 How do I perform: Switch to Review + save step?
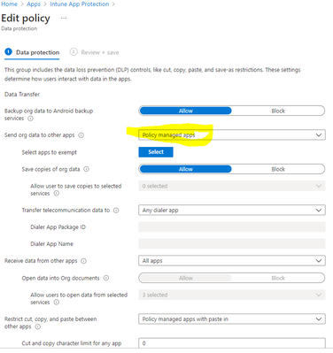[x=95, y=52]
